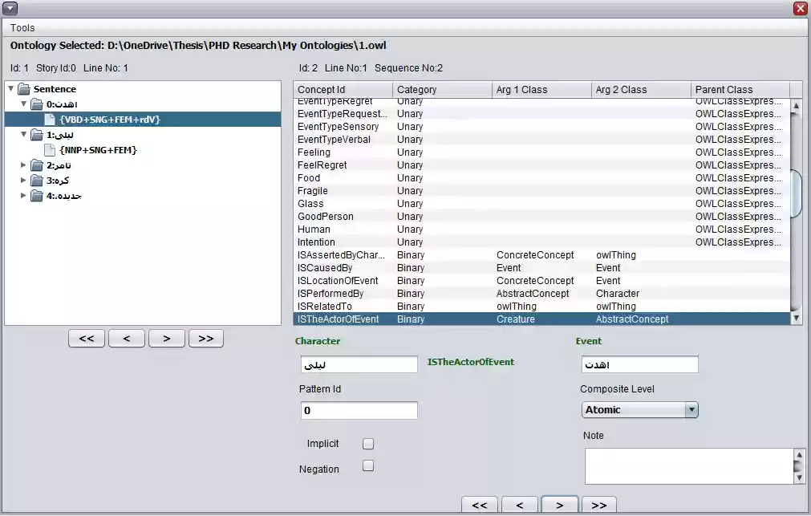Check the Negation checkbox
Screen dimensions: 811x516
[x=367, y=465]
